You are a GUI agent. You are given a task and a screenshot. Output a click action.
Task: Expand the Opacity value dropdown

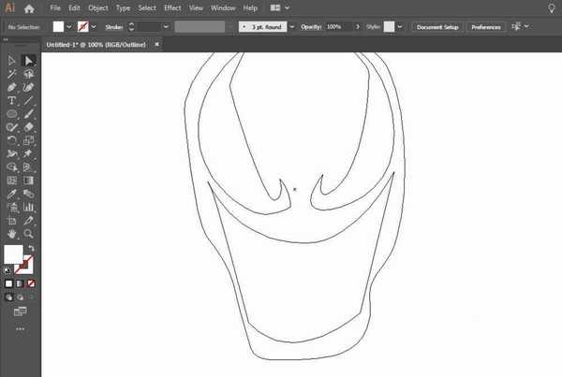coord(359,27)
